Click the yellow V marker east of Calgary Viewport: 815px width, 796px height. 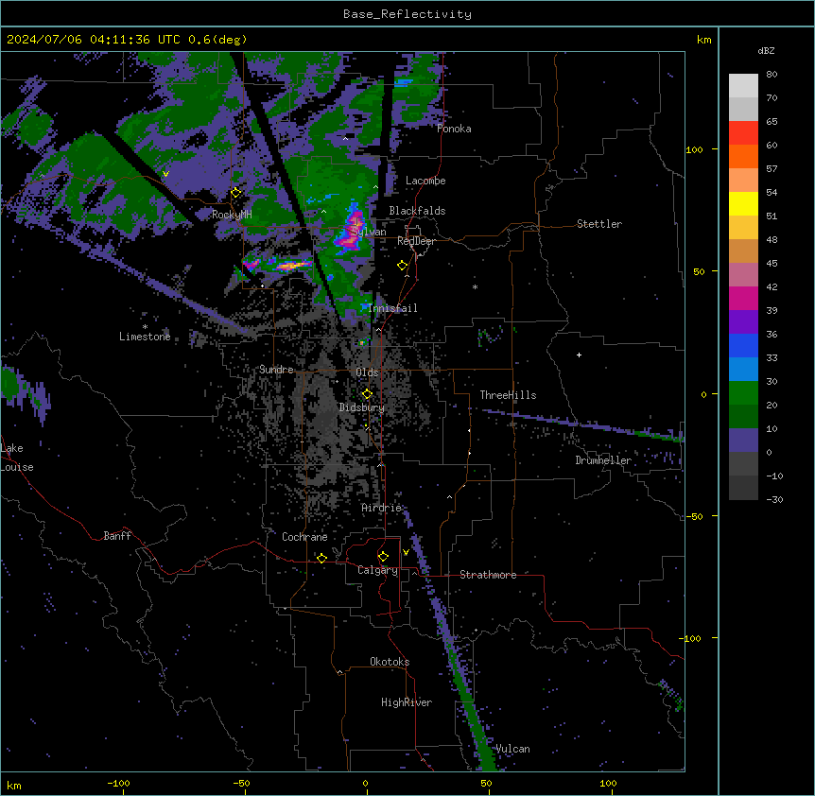pos(406,552)
